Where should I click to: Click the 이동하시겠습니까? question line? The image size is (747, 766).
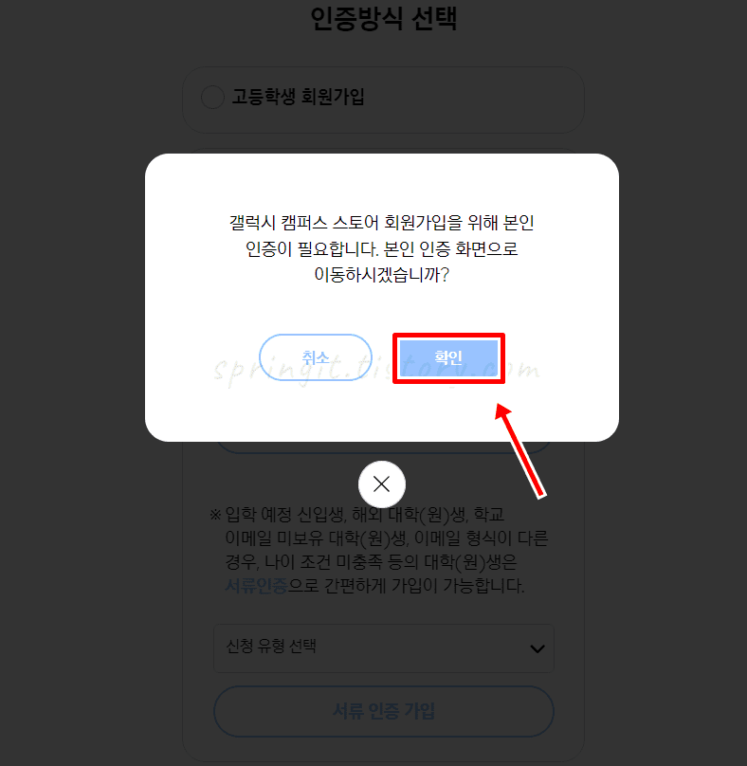[x=382, y=275]
